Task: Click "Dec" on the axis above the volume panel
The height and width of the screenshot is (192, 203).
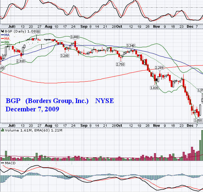Action: pyautogui.click(x=190, y=125)
